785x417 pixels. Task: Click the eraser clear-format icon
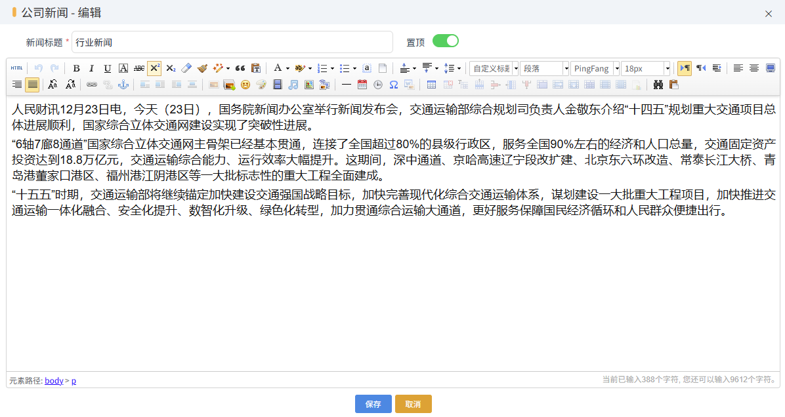[x=186, y=68]
